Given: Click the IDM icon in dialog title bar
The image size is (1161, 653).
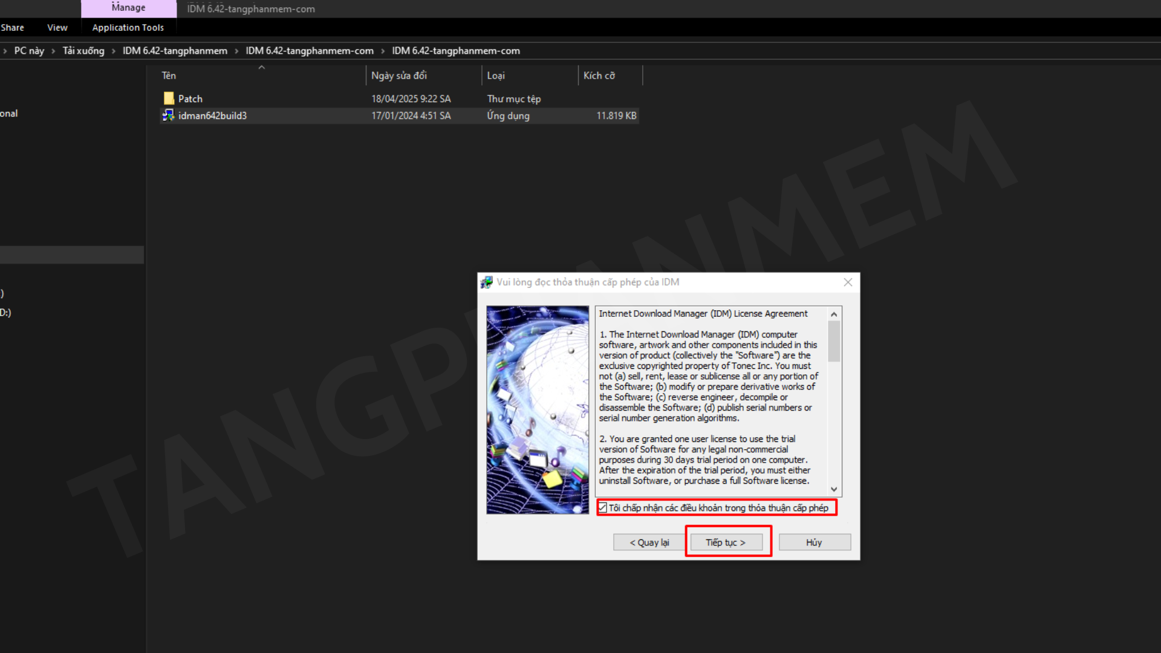Looking at the screenshot, I should click(487, 282).
